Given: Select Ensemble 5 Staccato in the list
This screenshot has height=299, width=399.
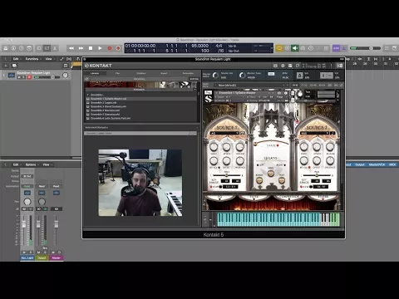Looking at the screenshot, I should click(142, 115).
